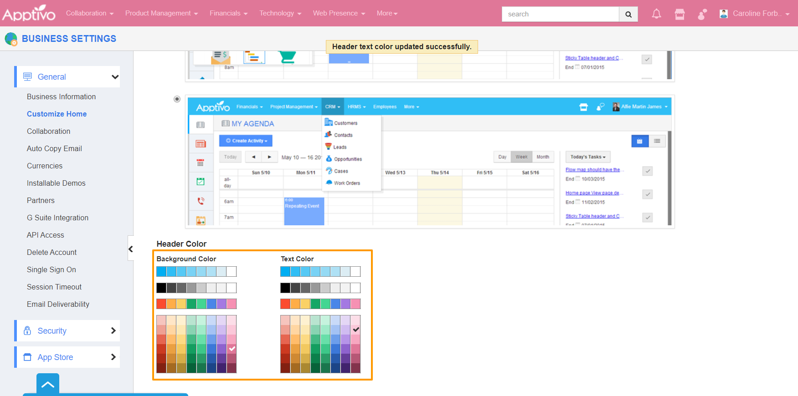Open Collaboration settings in sidebar

click(48, 131)
